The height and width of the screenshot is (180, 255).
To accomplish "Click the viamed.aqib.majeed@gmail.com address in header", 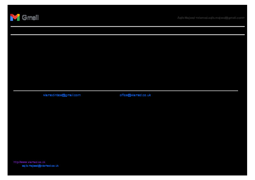I will [x=220, y=18].
